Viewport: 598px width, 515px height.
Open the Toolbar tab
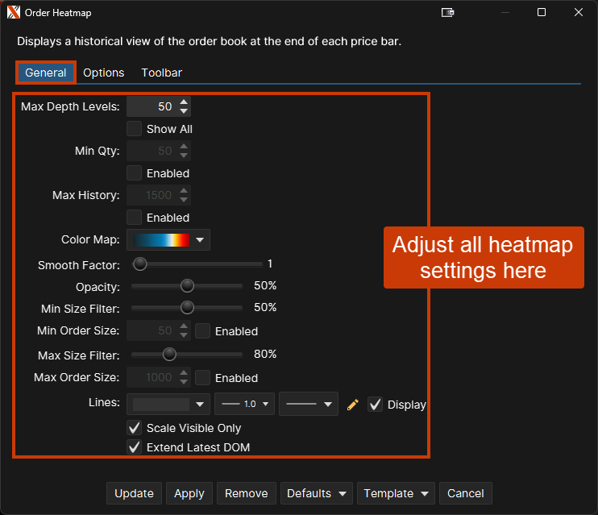pyautogui.click(x=161, y=73)
